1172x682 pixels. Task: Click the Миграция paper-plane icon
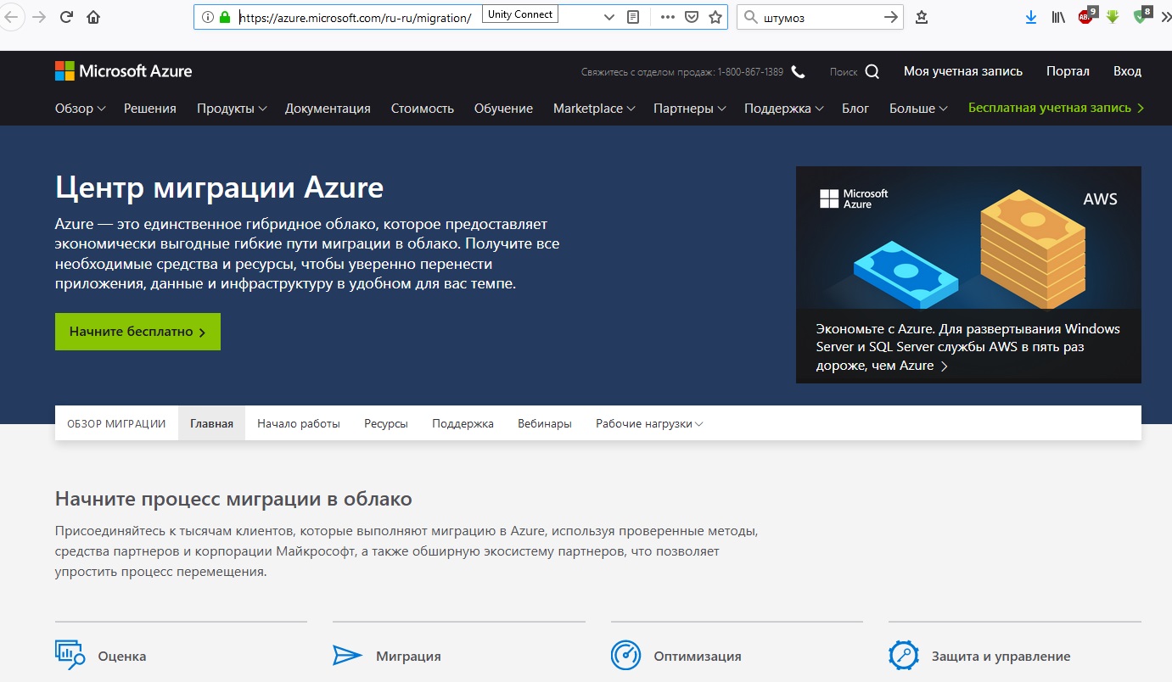[348, 655]
